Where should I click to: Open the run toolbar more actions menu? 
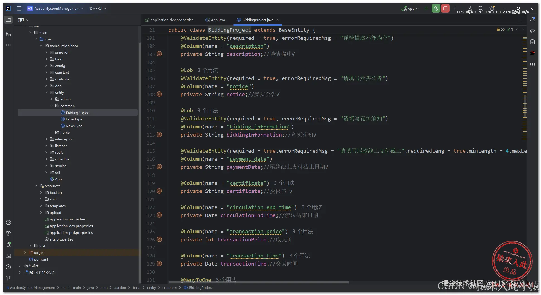pos(455,8)
